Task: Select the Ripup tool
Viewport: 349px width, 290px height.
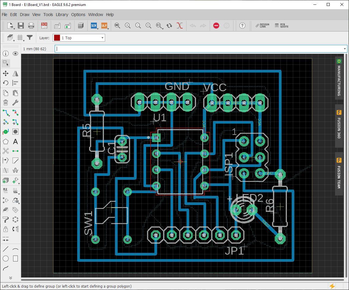Action: [x=15, y=113]
